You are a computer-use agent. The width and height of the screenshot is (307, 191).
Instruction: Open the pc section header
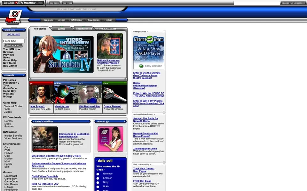(41, 83)
